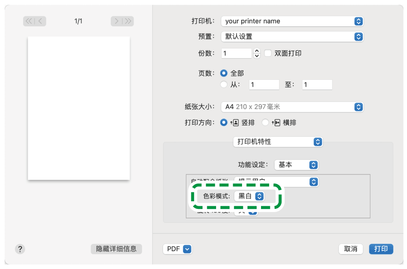Enable the 双面打印 checkbox
The height and width of the screenshot is (269, 407).
click(268, 53)
